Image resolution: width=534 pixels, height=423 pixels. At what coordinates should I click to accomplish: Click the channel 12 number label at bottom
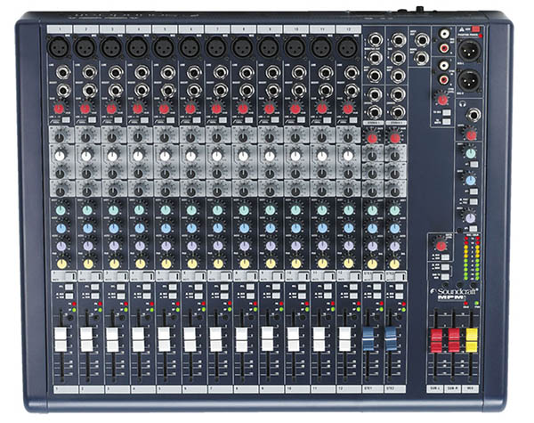(x=347, y=388)
